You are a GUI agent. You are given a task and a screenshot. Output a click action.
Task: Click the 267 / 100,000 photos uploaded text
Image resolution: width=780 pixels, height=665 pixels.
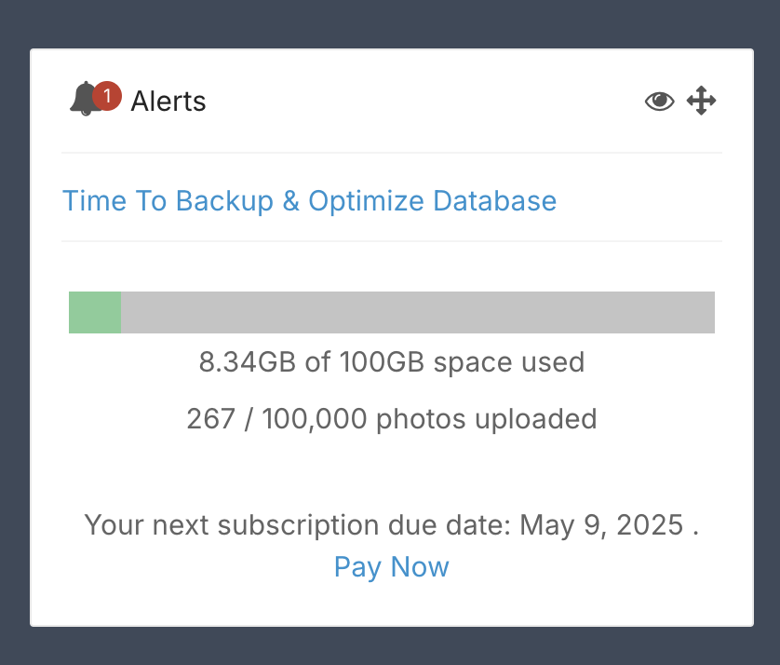point(392,419)
